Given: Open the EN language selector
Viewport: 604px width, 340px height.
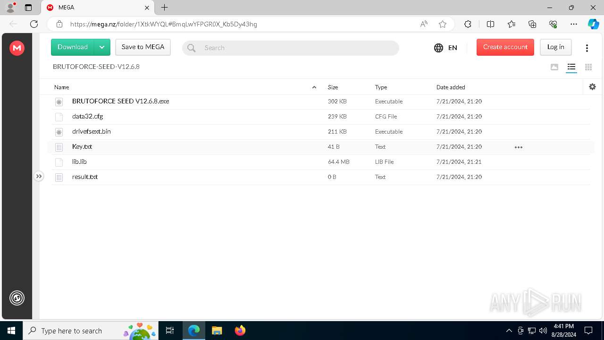Looking at the screenshot, I should (445, 48).
